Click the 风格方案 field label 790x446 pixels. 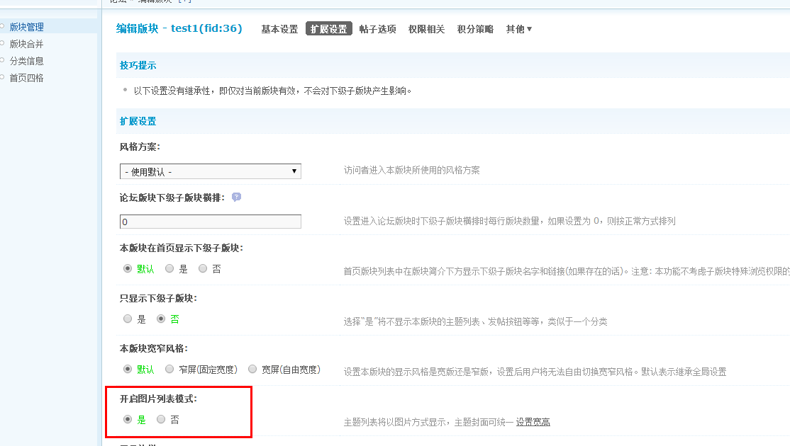coord(140,147)
